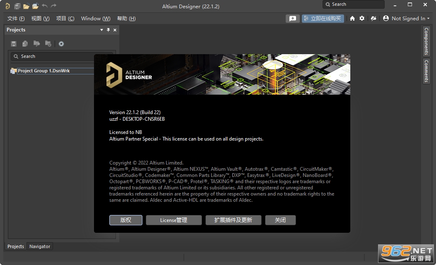Open Preferences via the top gear icon
This screenshot has height=265, width=436.
click(362, 18)
